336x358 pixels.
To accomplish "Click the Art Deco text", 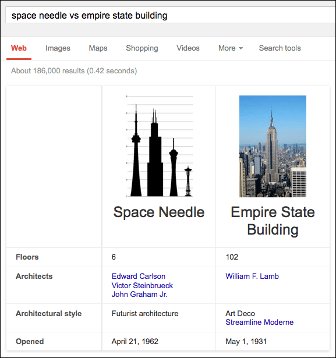I will pyautogui.click(x=240, y=314).
